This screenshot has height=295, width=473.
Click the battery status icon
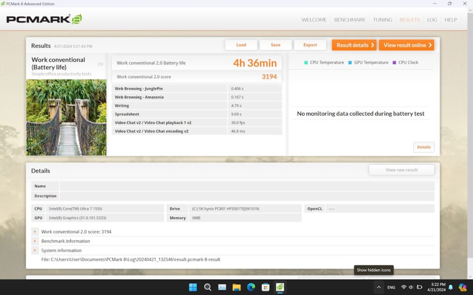tap(419, 287)
